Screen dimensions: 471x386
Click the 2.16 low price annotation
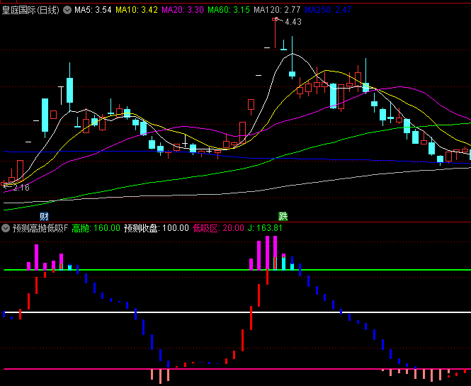20,188
